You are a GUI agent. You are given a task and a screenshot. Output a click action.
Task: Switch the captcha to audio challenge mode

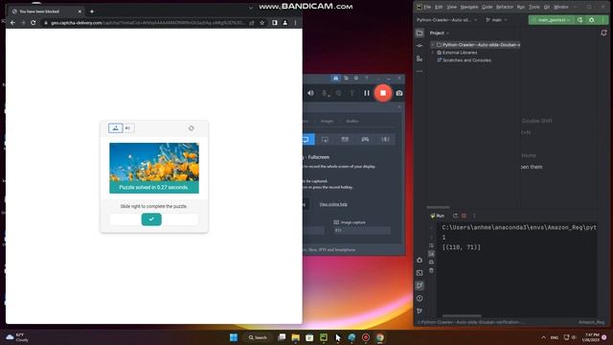(x=128, y=127)
